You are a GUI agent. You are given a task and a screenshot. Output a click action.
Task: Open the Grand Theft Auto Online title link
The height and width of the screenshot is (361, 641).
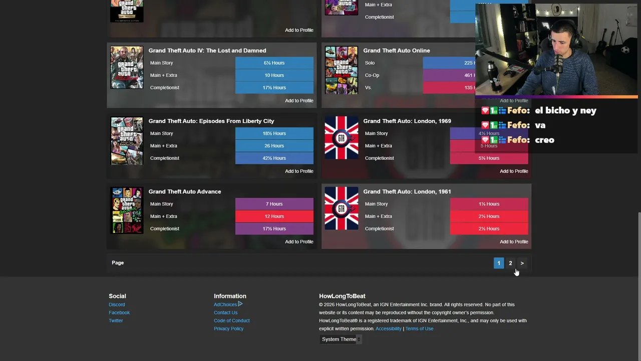(397, 51)
